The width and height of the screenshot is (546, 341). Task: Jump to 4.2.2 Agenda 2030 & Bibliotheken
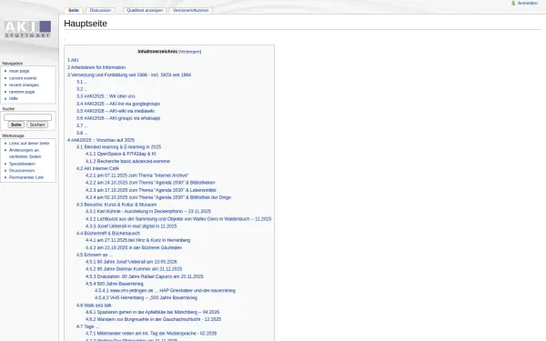[150, 183]
